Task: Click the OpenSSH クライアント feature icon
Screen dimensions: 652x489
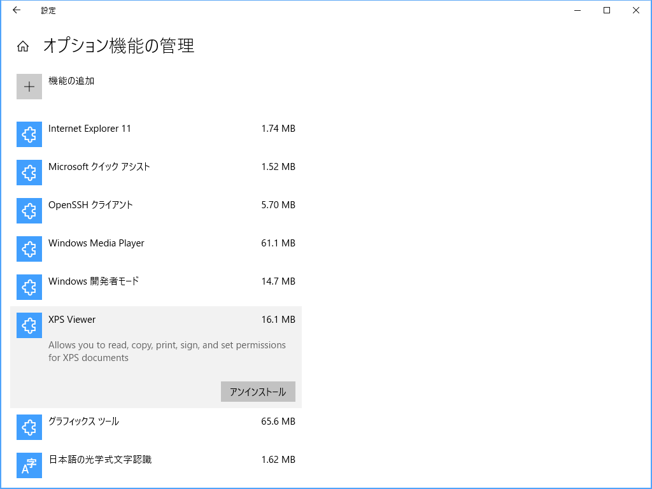Action: pyautogui.click(x=29, y=211)
